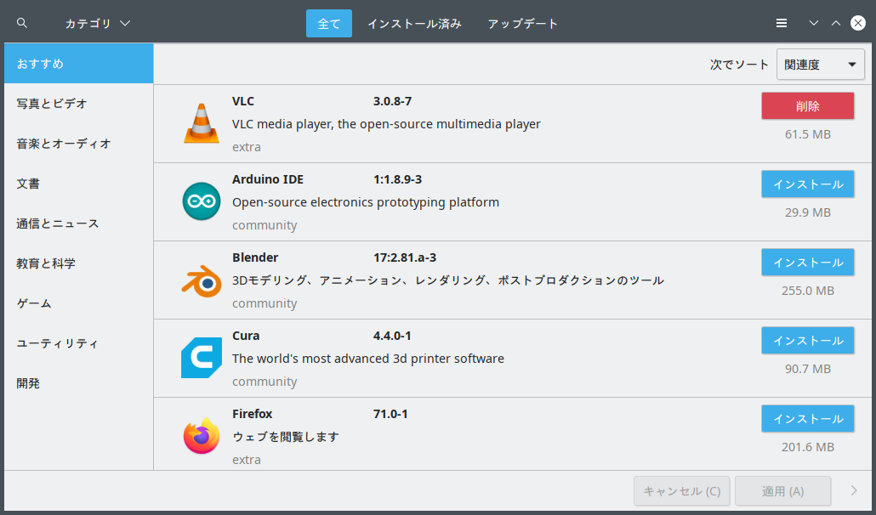Click the Arduino IDE infinity logo
This screenshot has width=876, height=515.
[x=201, y=201]
